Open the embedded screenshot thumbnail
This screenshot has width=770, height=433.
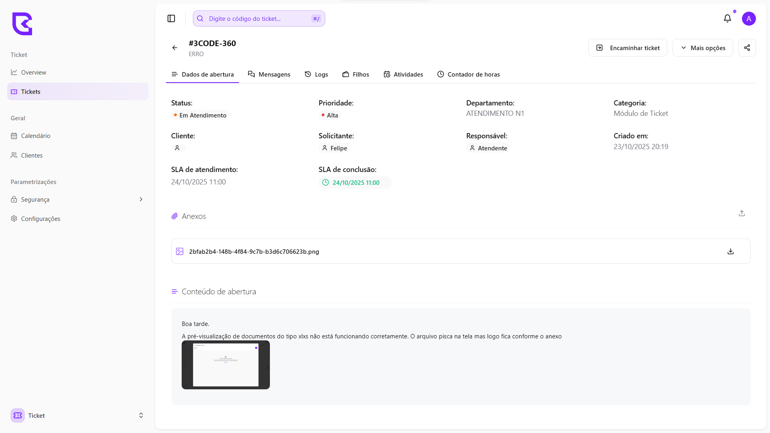[x=226, y=365]
